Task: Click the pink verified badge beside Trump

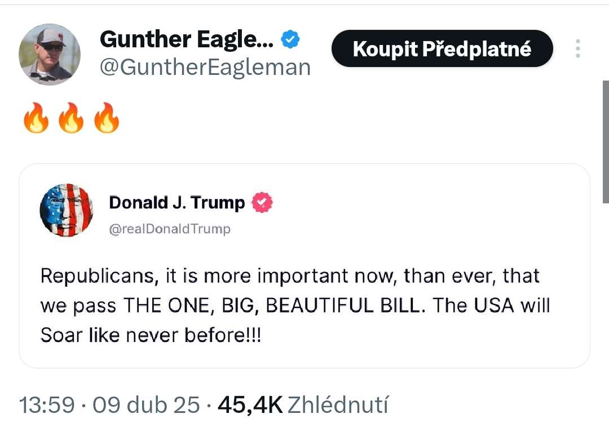Action: (x=262, y=202)
